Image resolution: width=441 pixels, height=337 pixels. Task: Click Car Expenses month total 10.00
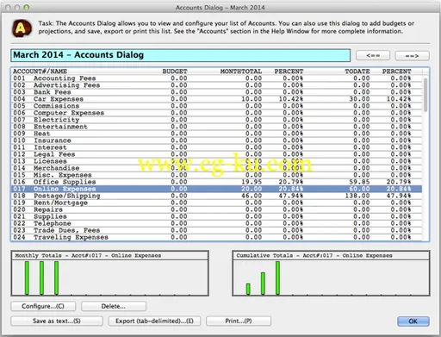[252, 99]
